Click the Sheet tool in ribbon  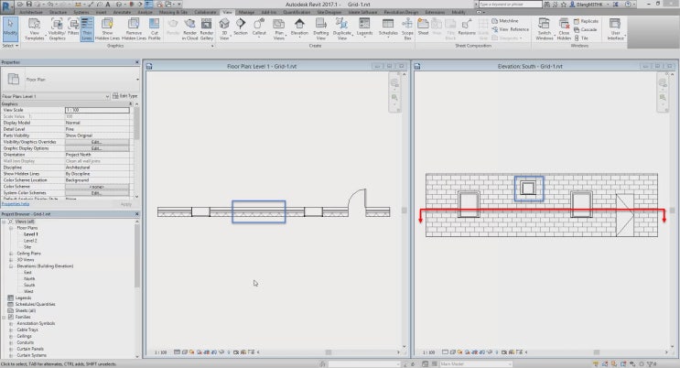(423, 28)
